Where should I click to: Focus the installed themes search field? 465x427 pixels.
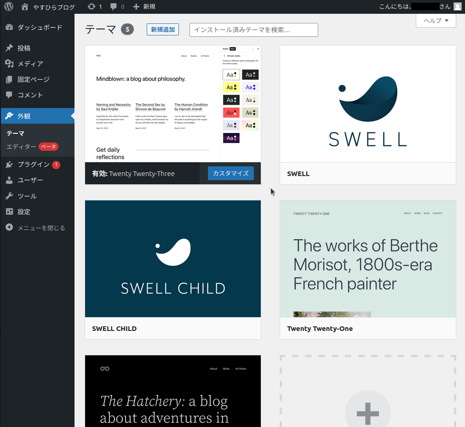[x=254, y=30]
